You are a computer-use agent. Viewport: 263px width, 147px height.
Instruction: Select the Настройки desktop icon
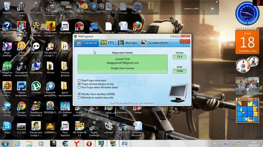click(65, 28)
